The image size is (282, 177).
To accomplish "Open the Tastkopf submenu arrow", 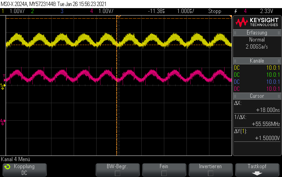I will coord(257,173).
